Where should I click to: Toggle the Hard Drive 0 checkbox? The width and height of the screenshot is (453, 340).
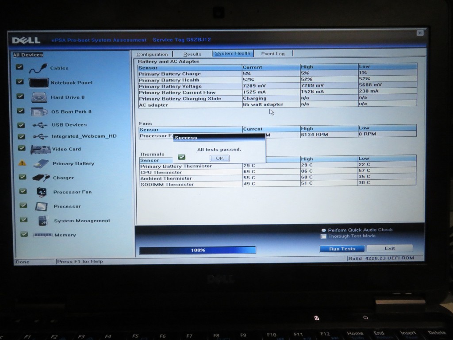[x=20, y=96]
